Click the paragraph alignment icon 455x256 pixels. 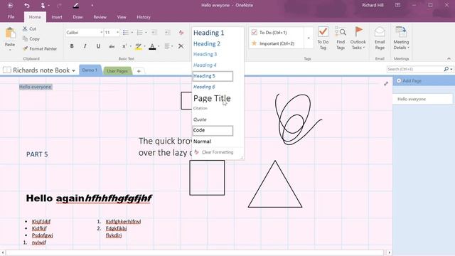(x=167, y=46)
